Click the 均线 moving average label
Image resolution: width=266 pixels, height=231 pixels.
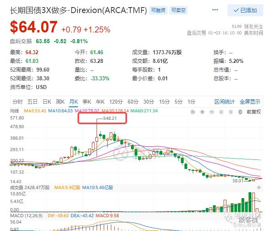[x=14, y=111]
